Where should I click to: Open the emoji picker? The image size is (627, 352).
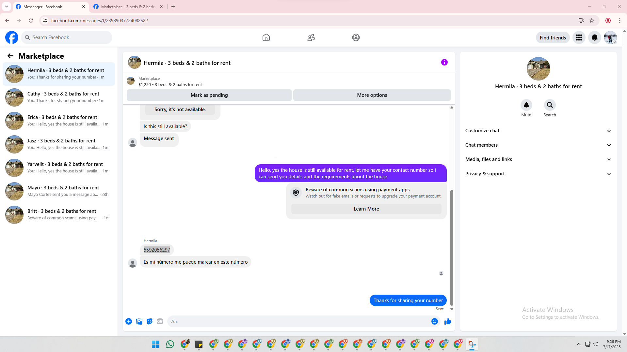[435, 321]
